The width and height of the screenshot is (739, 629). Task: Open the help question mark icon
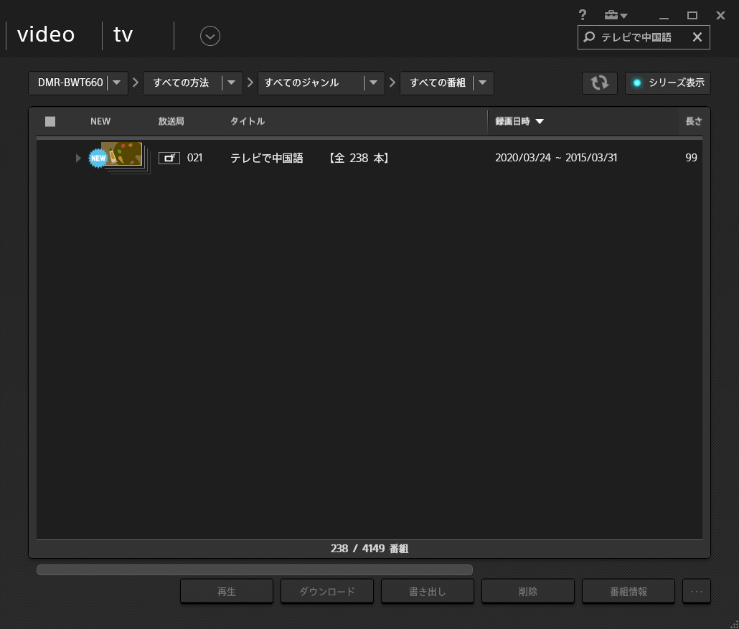tap(583, 15)
